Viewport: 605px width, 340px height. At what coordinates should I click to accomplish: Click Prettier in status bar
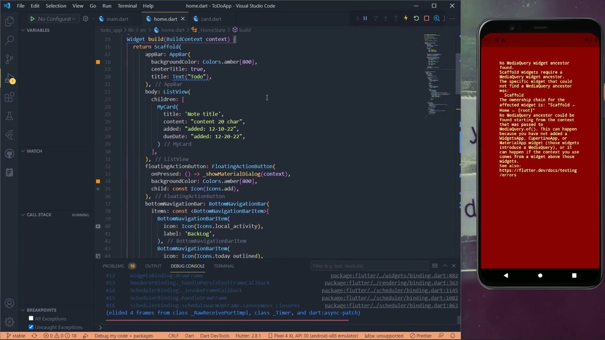421,336
